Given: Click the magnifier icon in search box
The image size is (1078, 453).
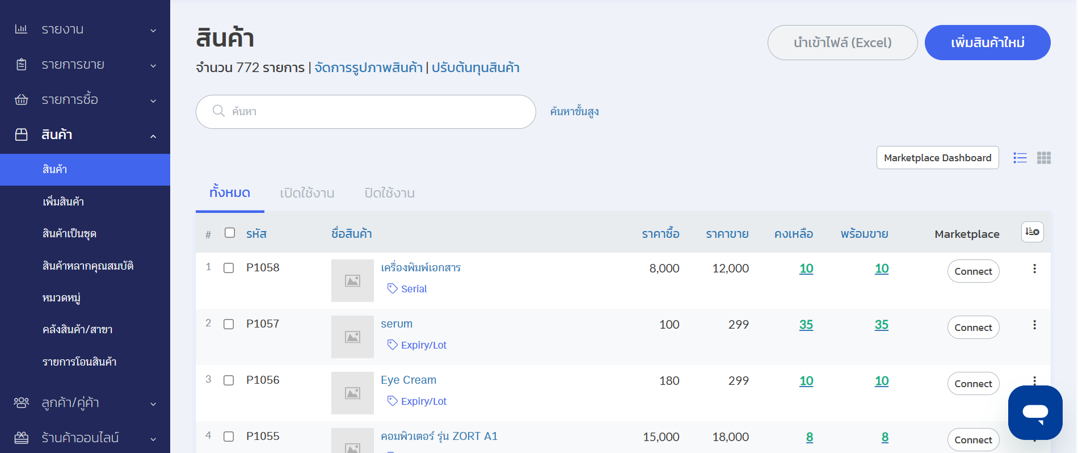Looking at the screenshot, I should pyautogui.click(x=218, y=111).
